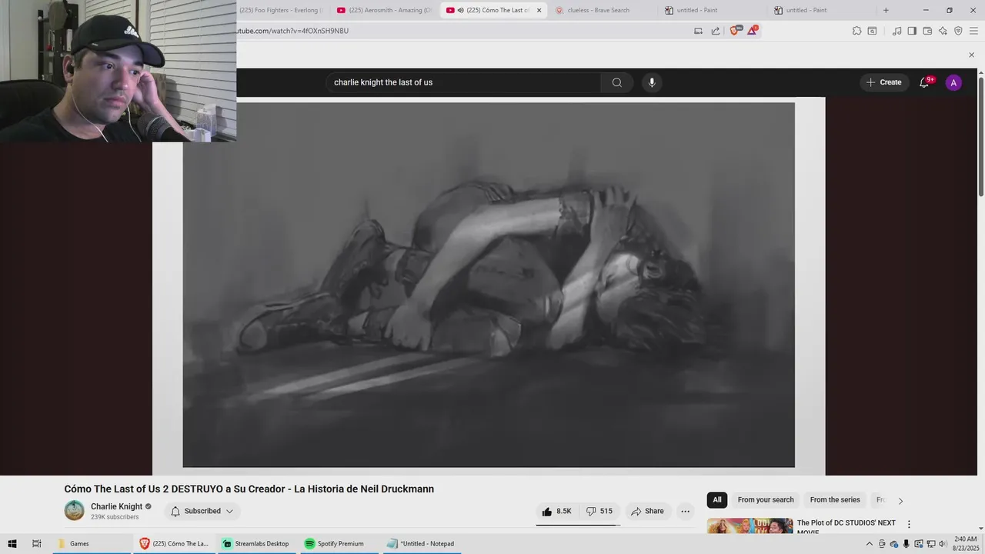The width and height of the screenshot is (985, 554).
Task: Open Games folder in taskbar
Action: pos(92,543)
